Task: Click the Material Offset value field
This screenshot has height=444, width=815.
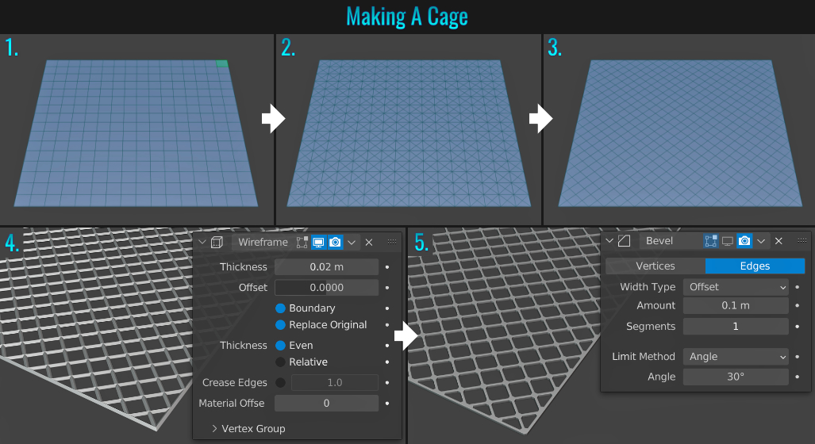Action: click(x=326, y=404)
